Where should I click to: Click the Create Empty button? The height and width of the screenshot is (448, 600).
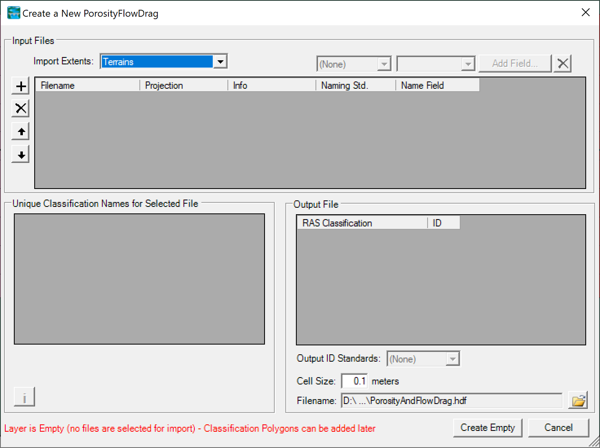(x=487, y=428)
